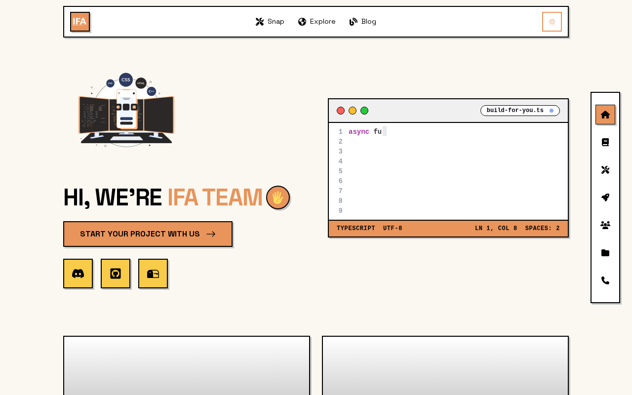Select the team icon in side navigation
The image size is (632, 395).
605,225
